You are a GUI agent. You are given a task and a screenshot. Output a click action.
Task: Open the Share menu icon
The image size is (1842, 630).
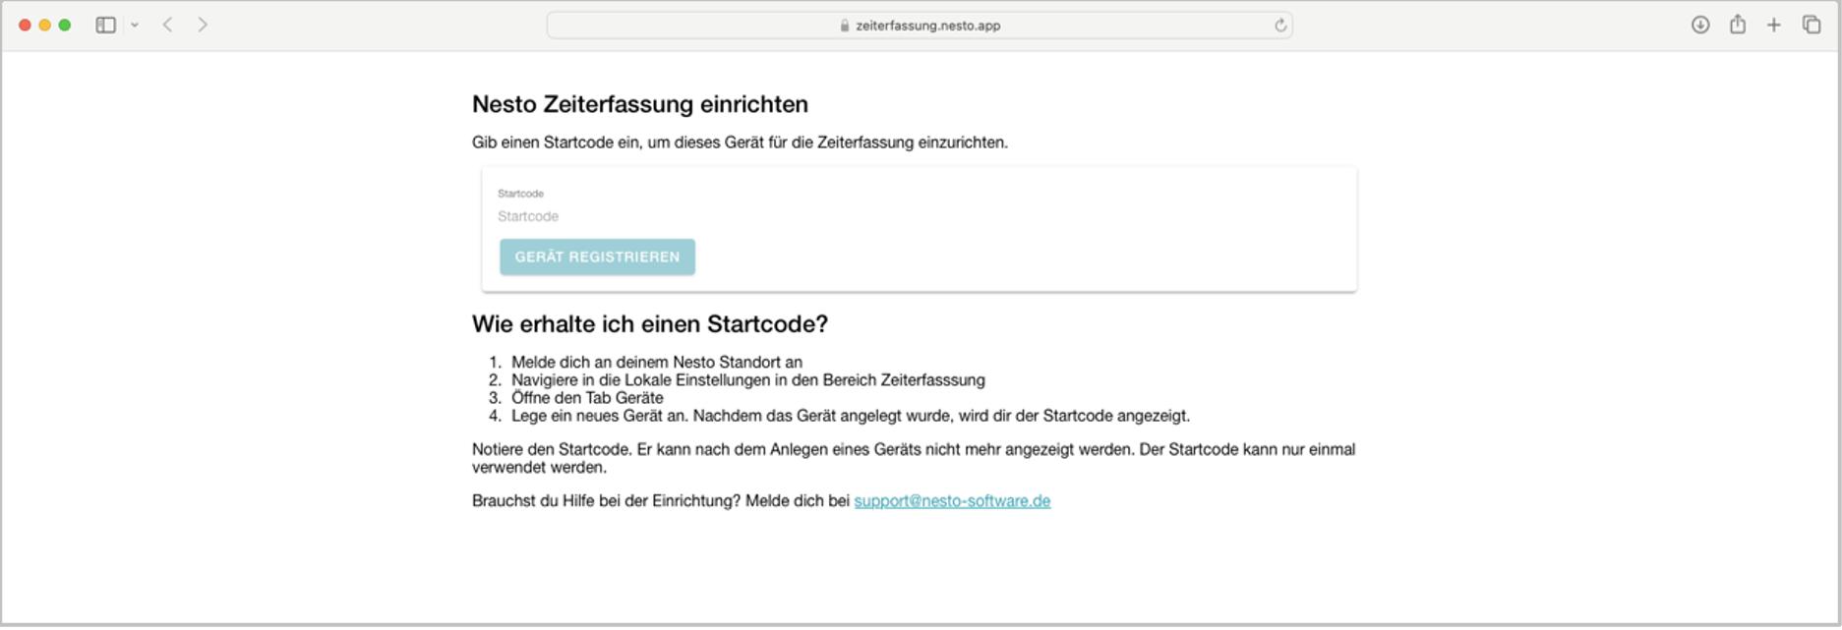tap(1738, 25)
